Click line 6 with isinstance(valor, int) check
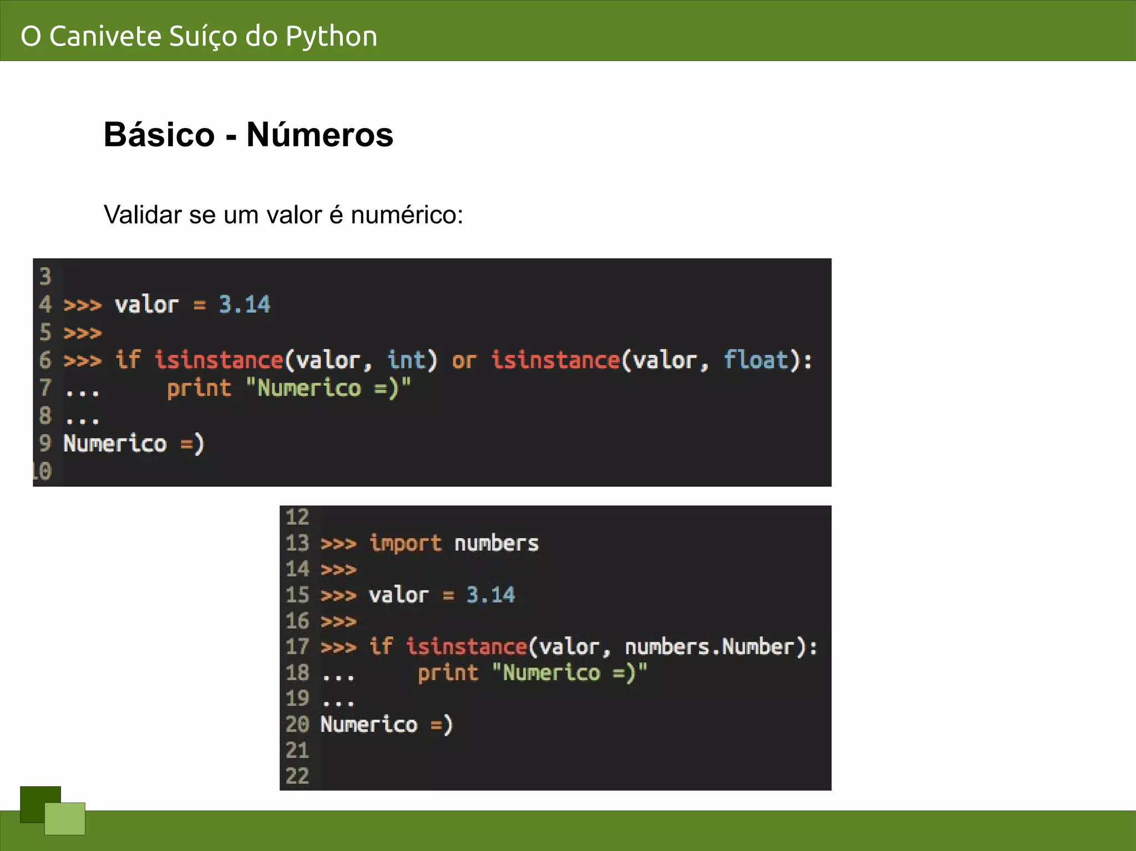This screenshot has height=851, width=1136. click(x=438, y=360)
